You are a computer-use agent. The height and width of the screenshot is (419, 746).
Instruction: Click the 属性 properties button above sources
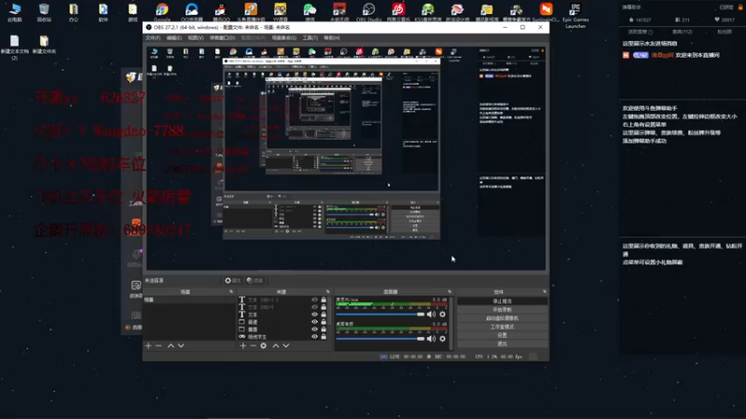click(232, 281)
